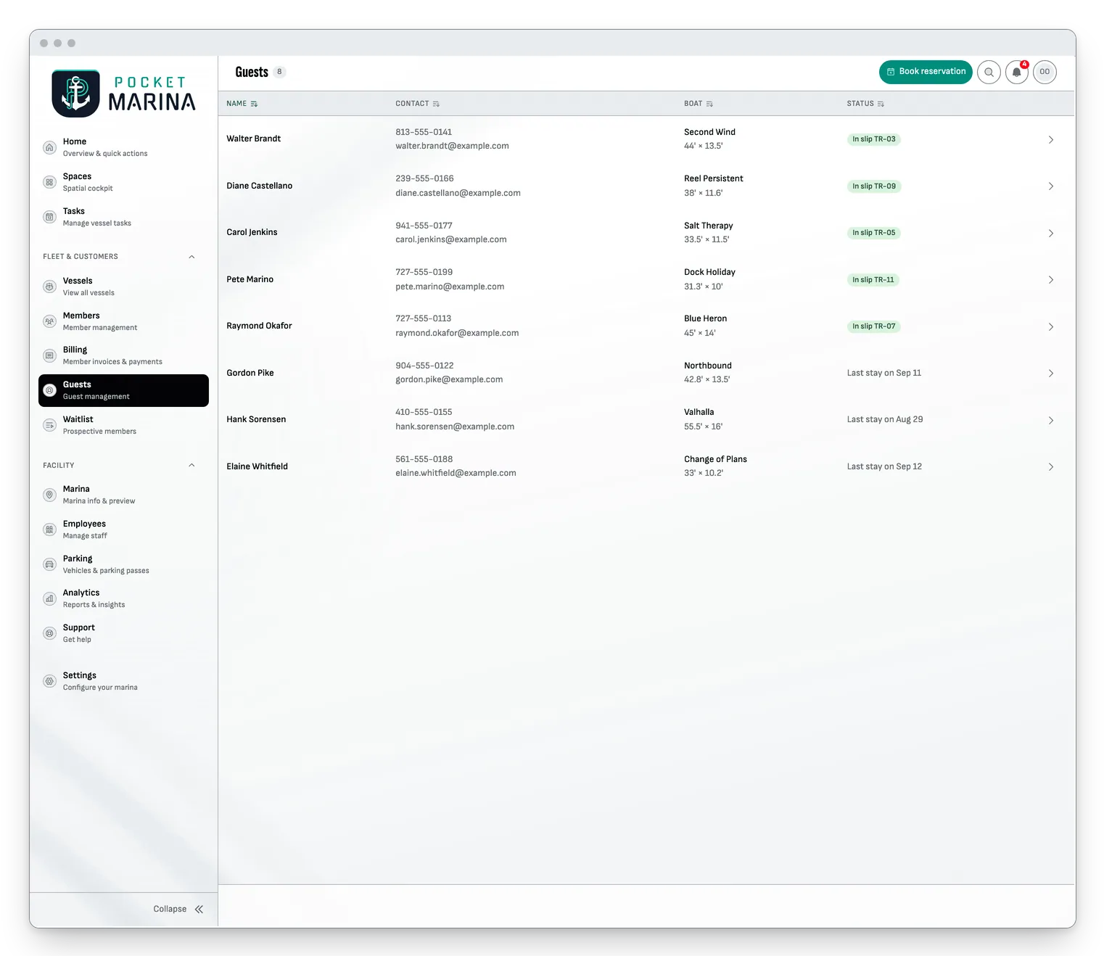Click phone number 727-555-0199
This screenshot has width=1104, height=956.
[424, 272]
